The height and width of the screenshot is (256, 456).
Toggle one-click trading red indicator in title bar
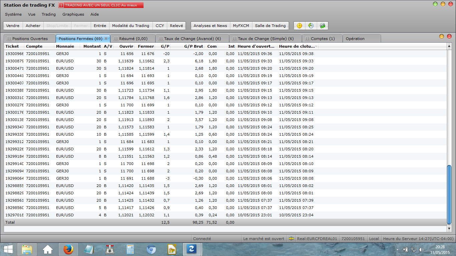click(x=61, y=5)
